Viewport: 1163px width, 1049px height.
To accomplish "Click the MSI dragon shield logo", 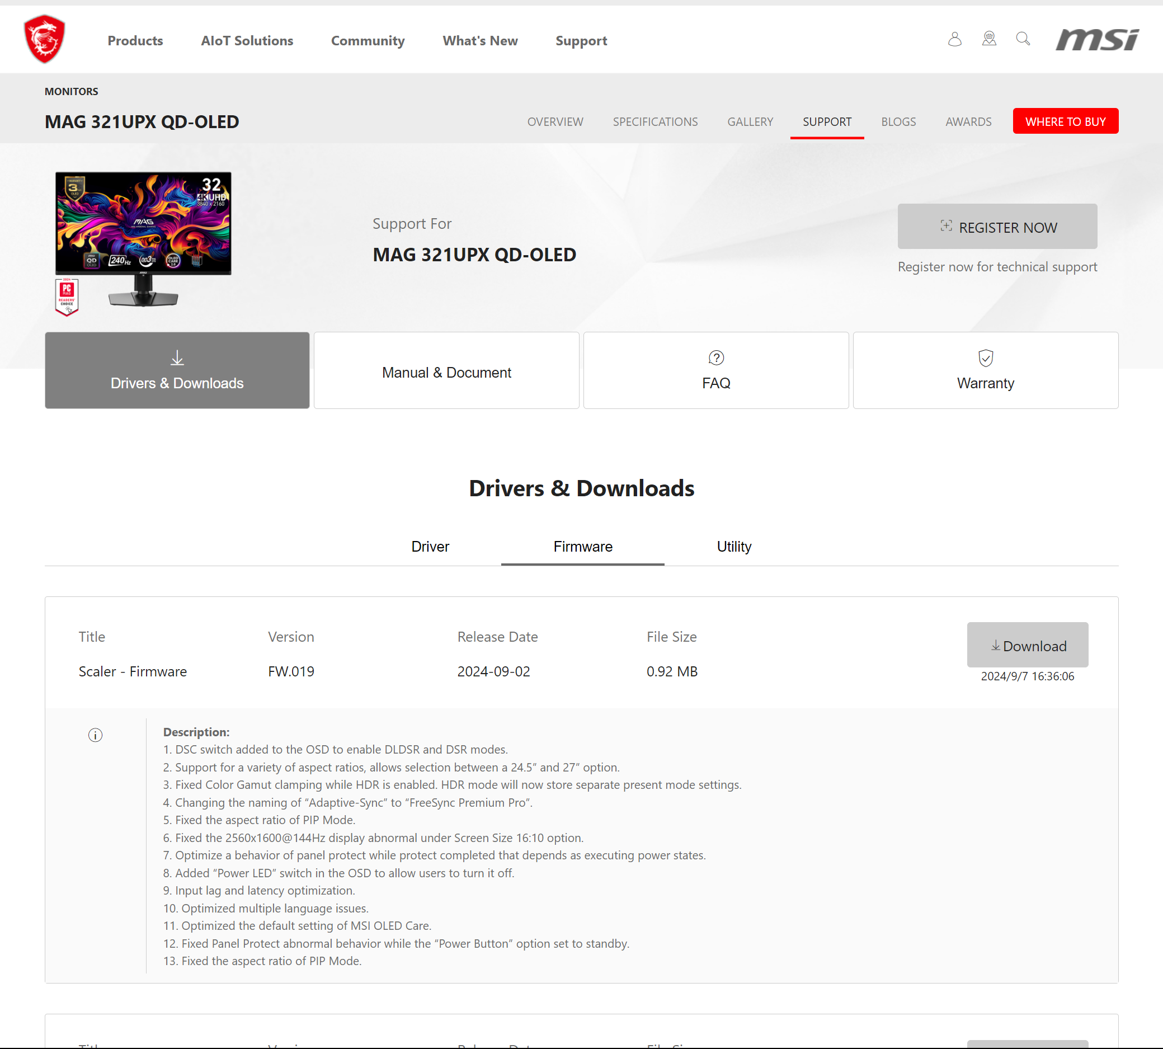I will [45, 39].
